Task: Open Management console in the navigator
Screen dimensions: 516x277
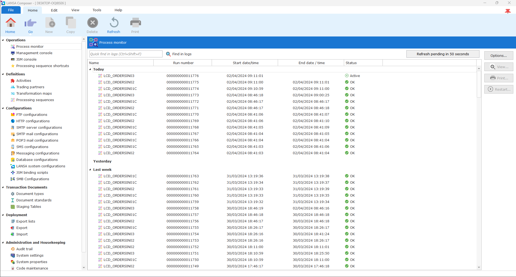Action: (x=34, y=53)
